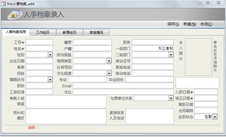Click the 关闭(C) button
Image resolution: width=226 pixels, height=137 pixels.
(x=206, y=24)
